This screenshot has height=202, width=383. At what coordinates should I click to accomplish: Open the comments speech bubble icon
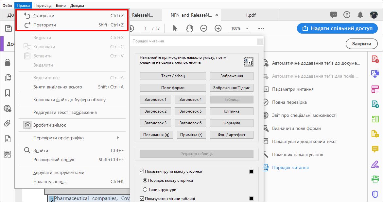[333, 15]
